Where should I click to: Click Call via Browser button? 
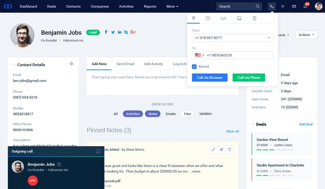[209, 78]
